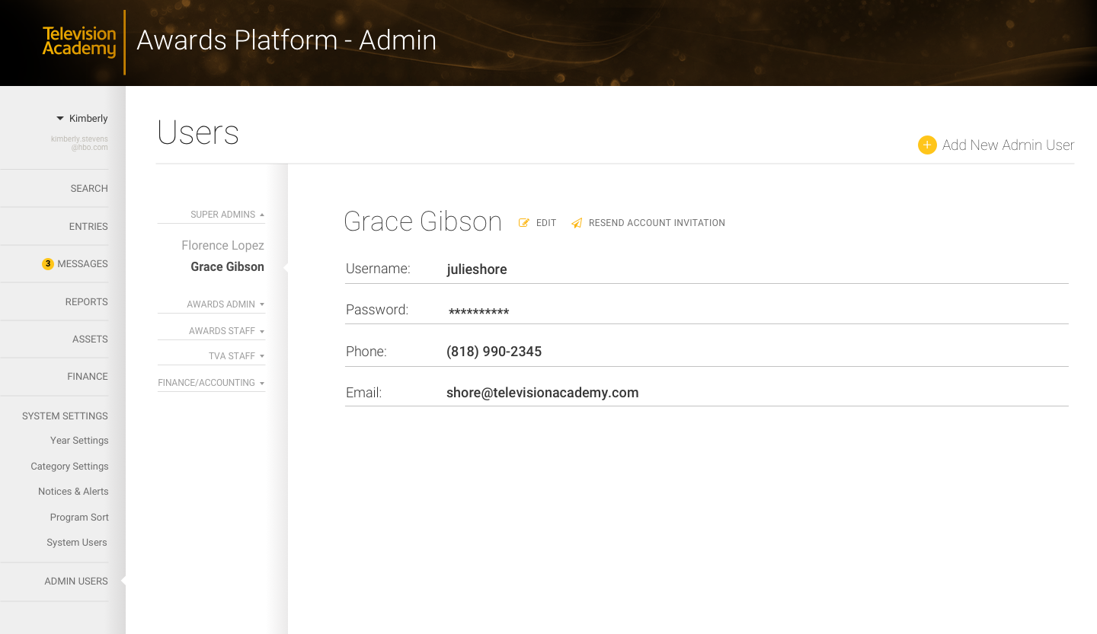The width and height of the screenshot is (1097, 634).
Task: Click the Awards Platform - Admin title
Action: click(x=286, y=40)
